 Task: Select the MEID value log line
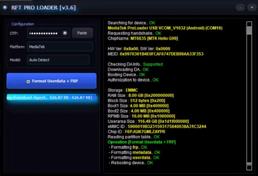tap(156, 54)
